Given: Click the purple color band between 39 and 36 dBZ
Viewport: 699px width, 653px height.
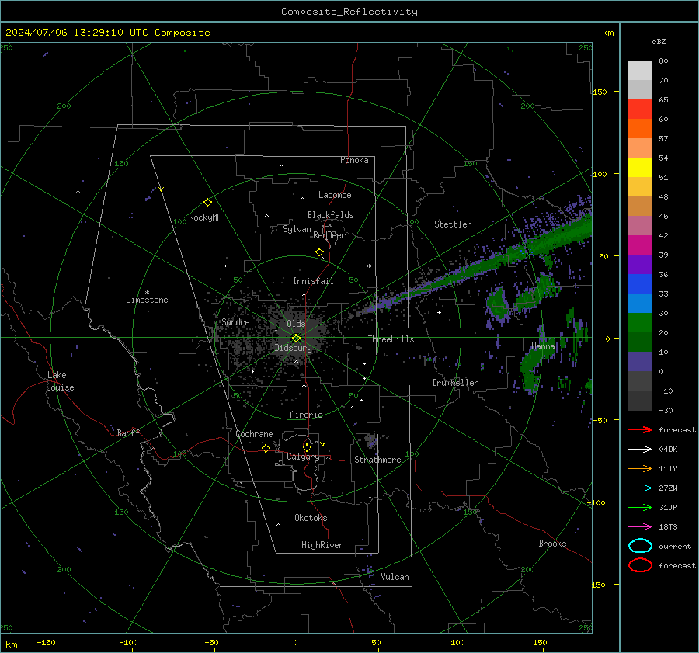Looking at the screenshot, I should tap(640, 265).
